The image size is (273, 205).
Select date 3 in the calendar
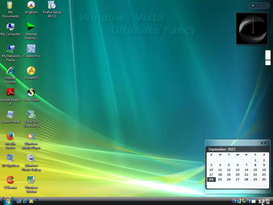[x=211, y=165]
